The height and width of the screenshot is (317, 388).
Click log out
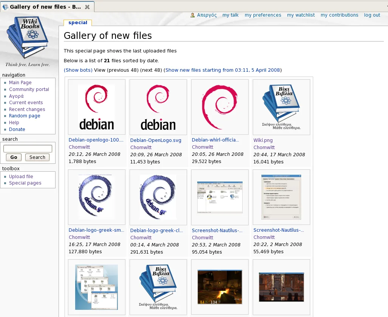point(372,15)
